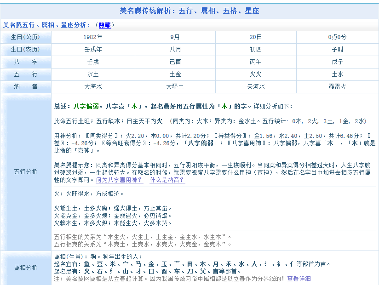Screen dimensions: 379x285
Task: Click the 美名腾五行、属相、星座分析 heading text
Action: click(x=46, y=25)
